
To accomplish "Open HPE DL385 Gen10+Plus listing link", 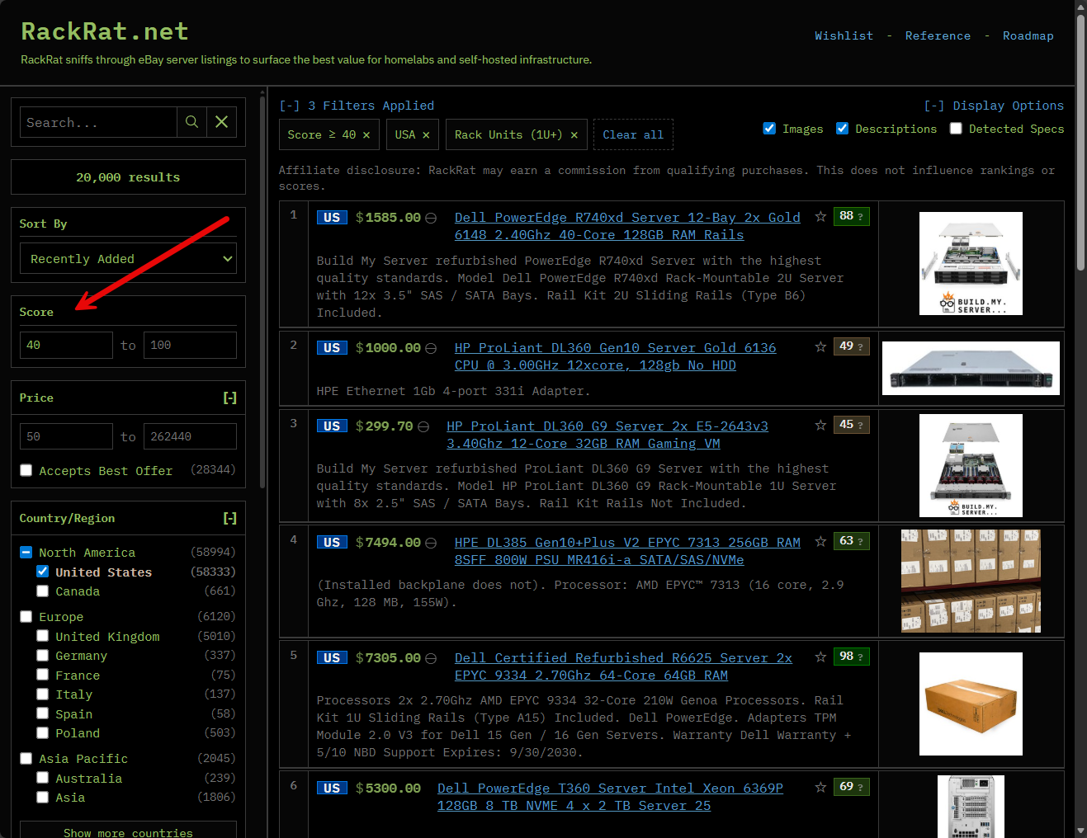I will tap(627, 551).
